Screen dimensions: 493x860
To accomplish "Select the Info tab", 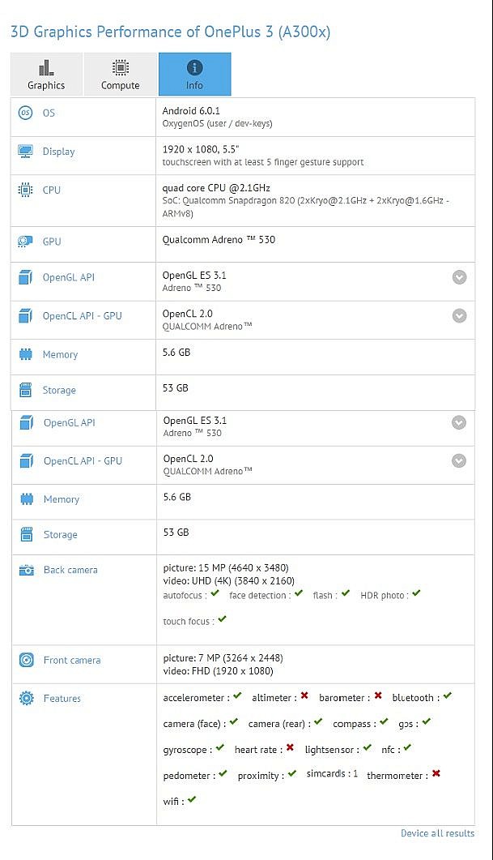I will [194, 75].
